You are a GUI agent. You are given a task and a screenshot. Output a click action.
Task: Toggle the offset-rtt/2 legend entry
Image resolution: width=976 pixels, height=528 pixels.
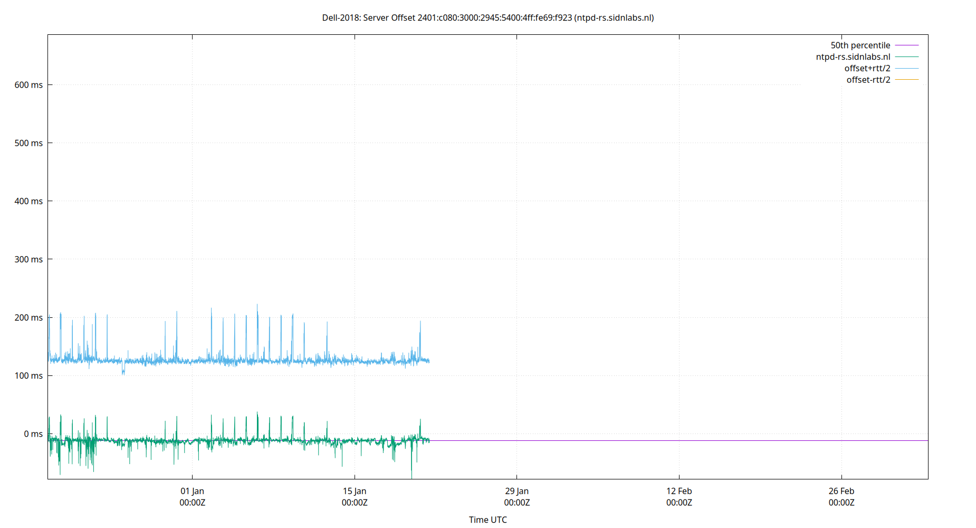(868, 79)
